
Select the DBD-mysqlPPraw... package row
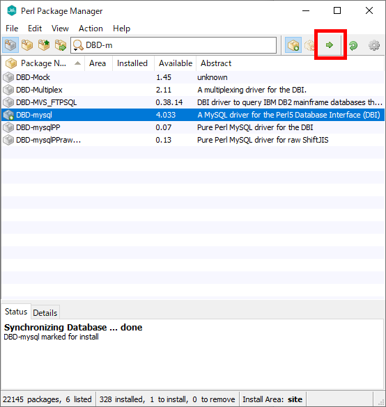pos(193,140)
